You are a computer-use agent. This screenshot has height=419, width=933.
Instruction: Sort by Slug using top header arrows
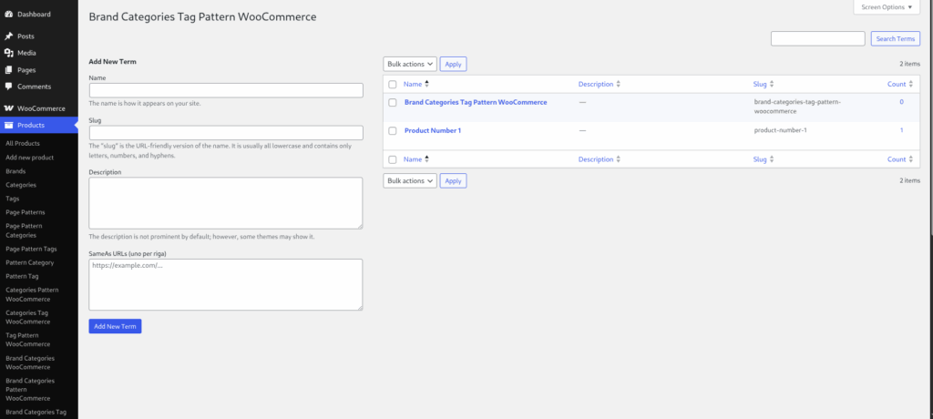[772, 84]
